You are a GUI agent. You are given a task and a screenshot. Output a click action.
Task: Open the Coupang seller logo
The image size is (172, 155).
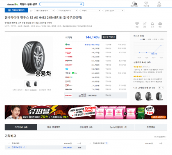tap(69, 77)
